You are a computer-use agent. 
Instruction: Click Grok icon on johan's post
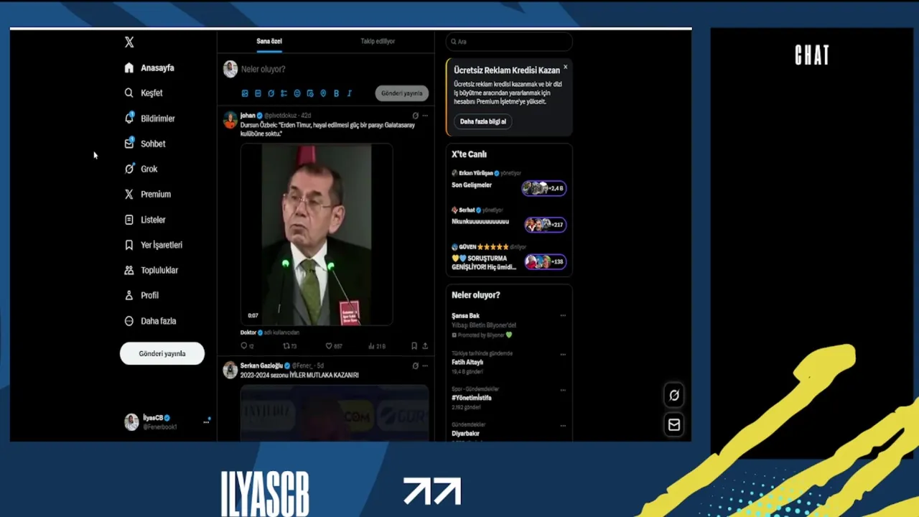pyautogui.click(x=415, y=115)
